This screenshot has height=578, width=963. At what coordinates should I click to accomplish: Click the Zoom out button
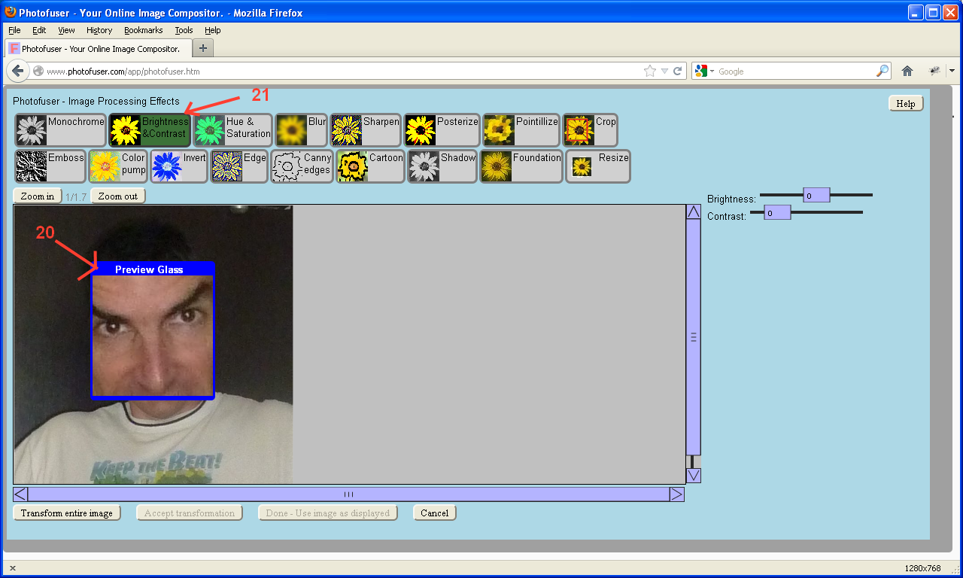click(x=118, y=196)
